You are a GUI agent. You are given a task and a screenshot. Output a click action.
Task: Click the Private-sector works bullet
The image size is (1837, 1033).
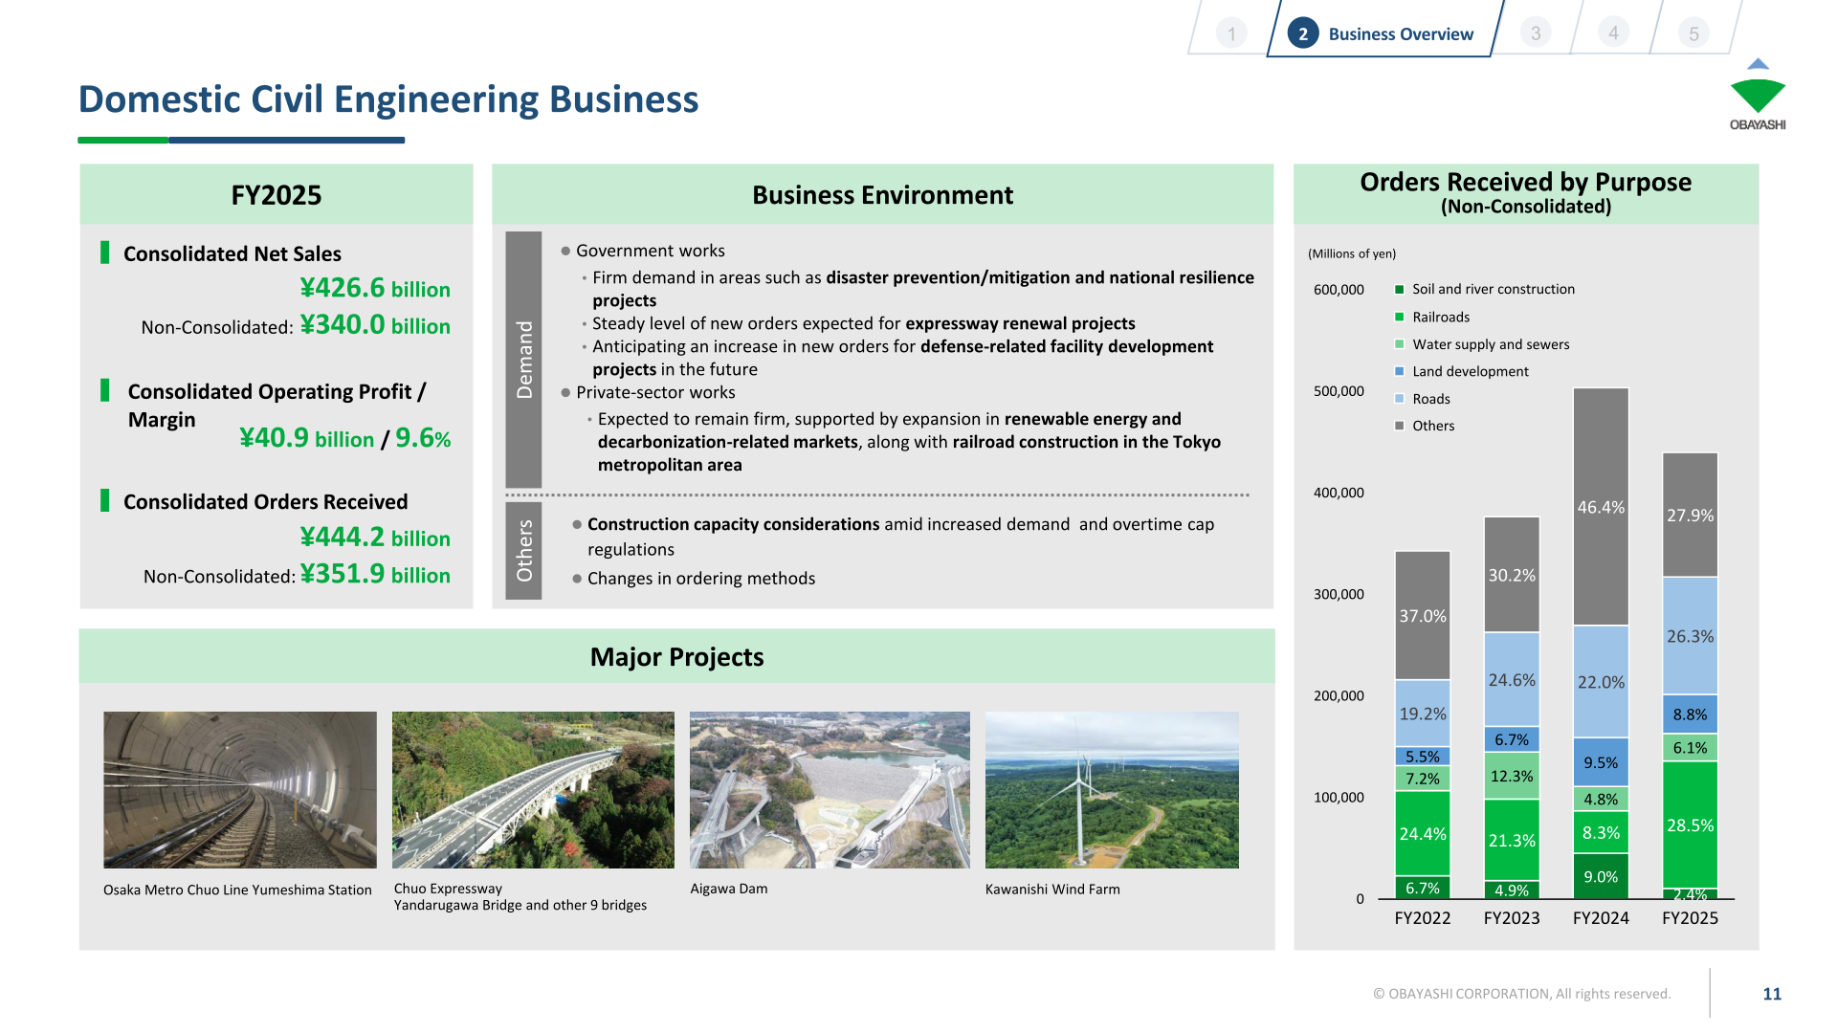(x=648, y=392)
